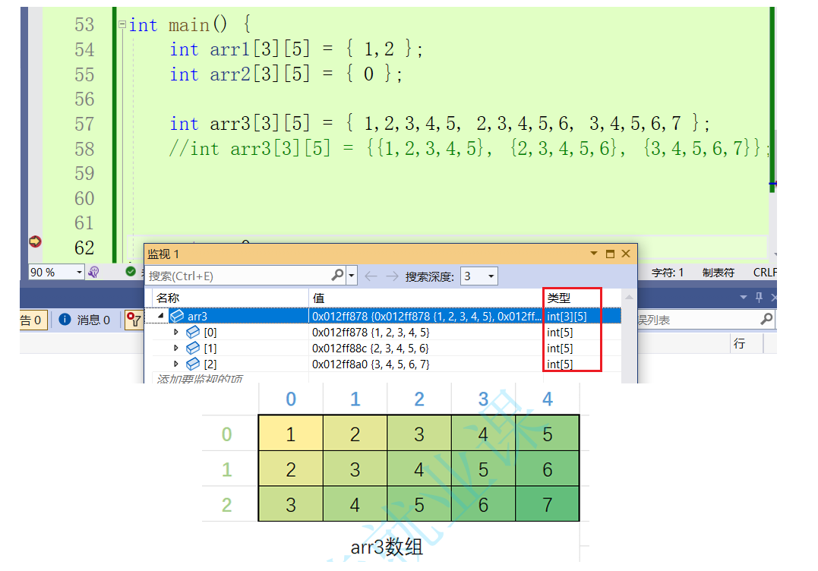This screenshot has width=818, height=571.
Task: Close the 监视 1 watch window
Action: click(626, 254)
